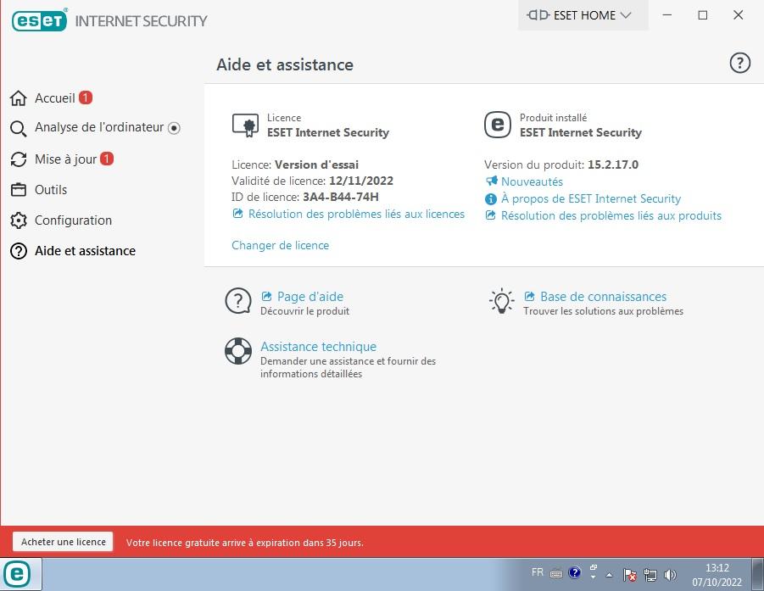Open Base de connaissances
764x591 pixels.
click(x=603, y=296)
